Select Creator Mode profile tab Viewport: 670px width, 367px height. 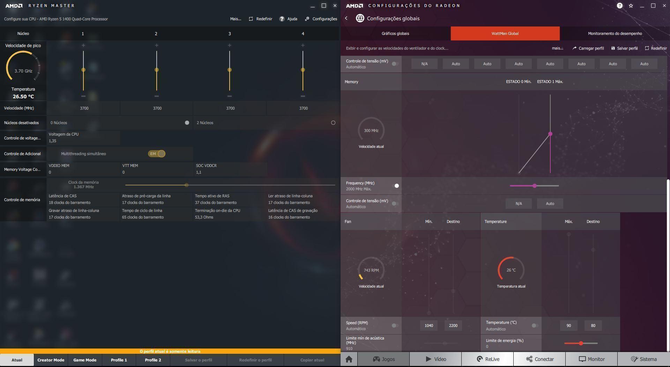[x=51, y=360]
